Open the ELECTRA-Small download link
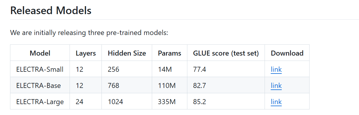This screenshot has width=359, height=115. click(x=276, y=70)
